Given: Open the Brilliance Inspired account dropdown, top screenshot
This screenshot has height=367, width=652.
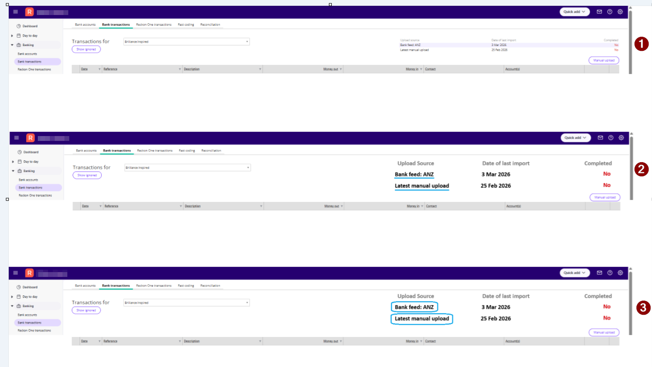Looking at the screenshot, I should click(x=186, y=42).
